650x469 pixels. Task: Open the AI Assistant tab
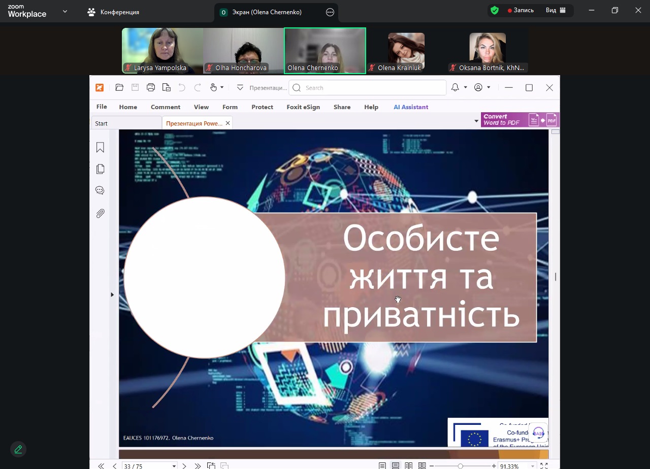click(x=411, y=107)
